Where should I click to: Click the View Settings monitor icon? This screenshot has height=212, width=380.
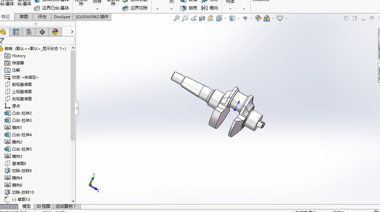pyautogui.click(x=280, y=18)
